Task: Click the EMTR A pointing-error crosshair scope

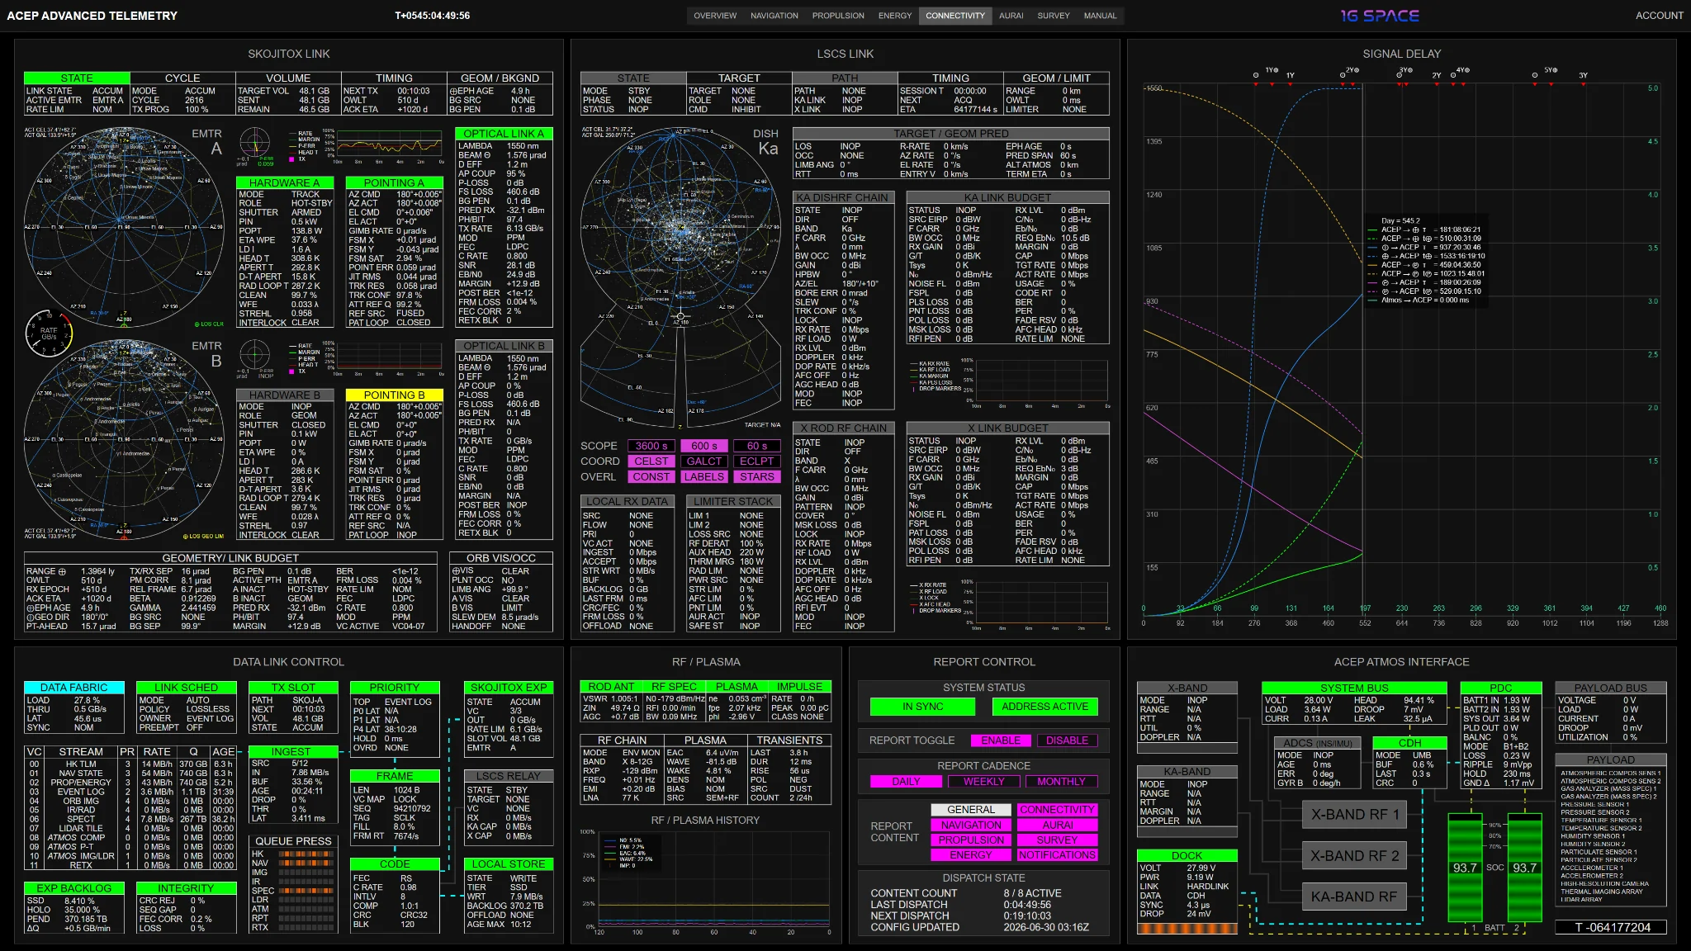Action: click(x=255, y=144)
